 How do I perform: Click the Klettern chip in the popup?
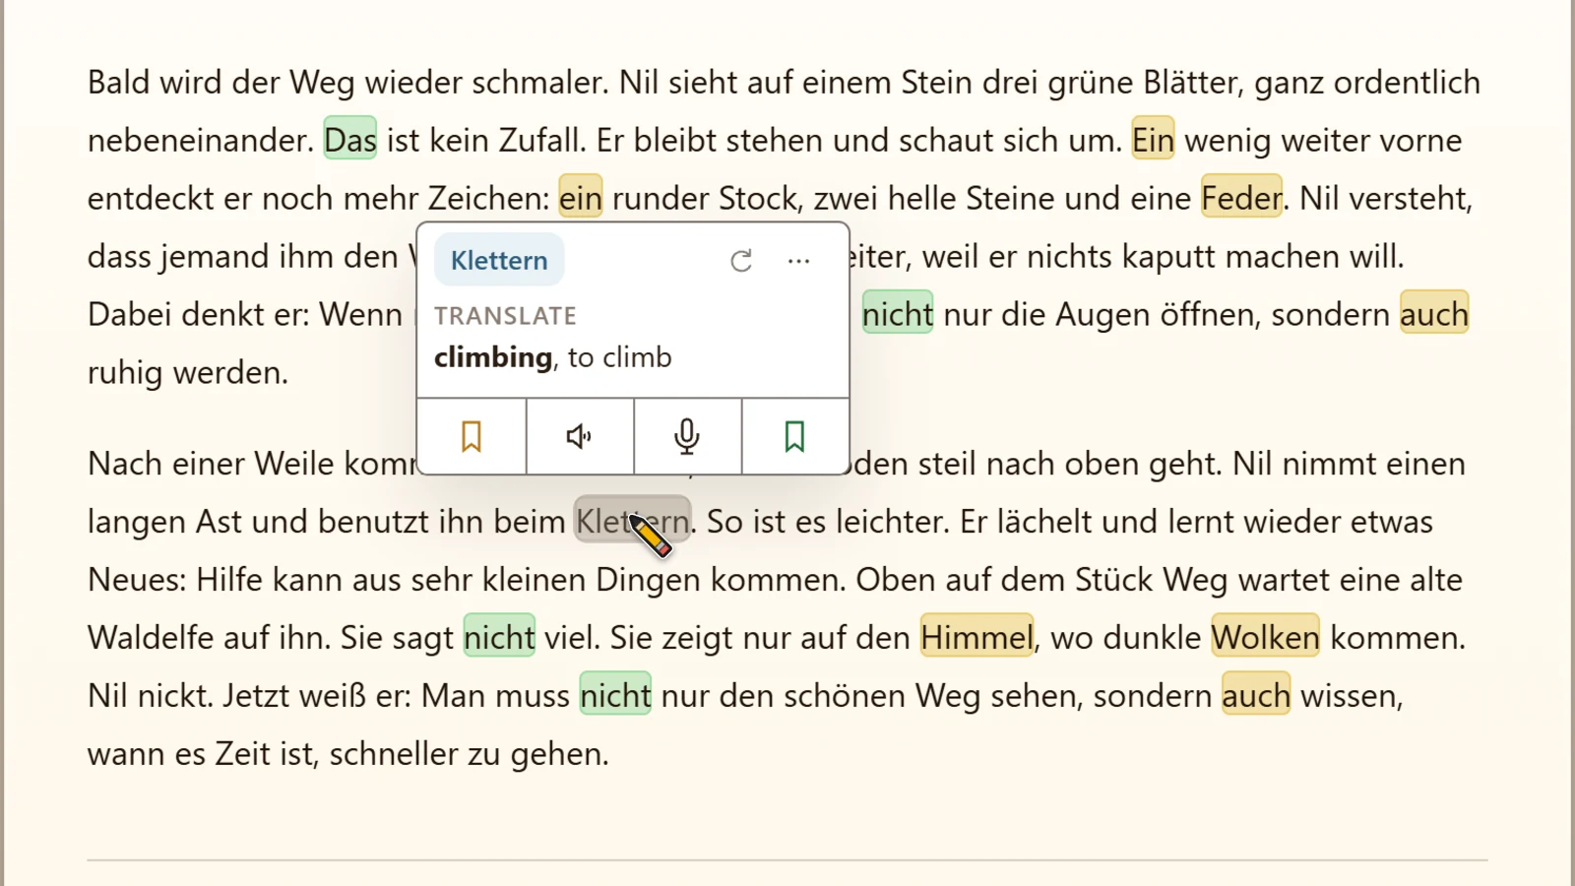click(x=499, y=260)
